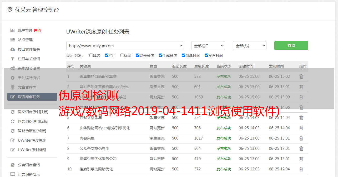Click the edit icon for UWriter原创标题
The image size is (338, 177).
(12, 150)
